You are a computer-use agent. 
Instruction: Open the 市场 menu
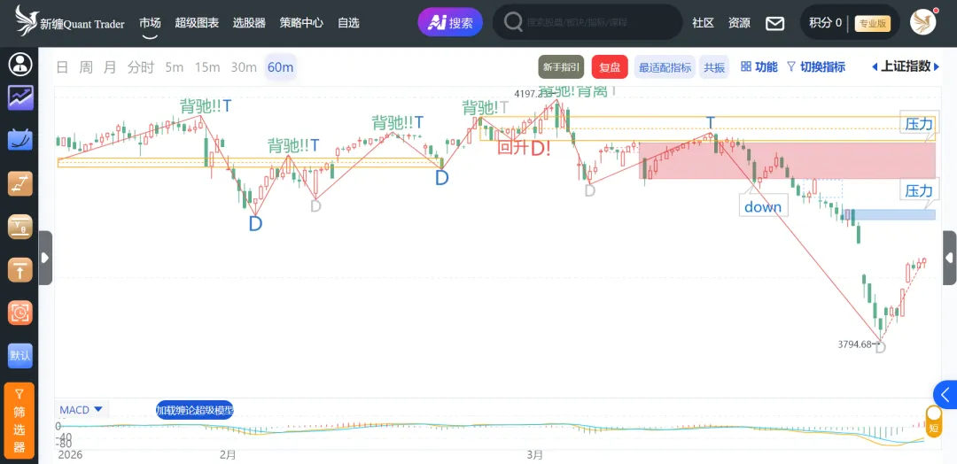coord(150,23)
